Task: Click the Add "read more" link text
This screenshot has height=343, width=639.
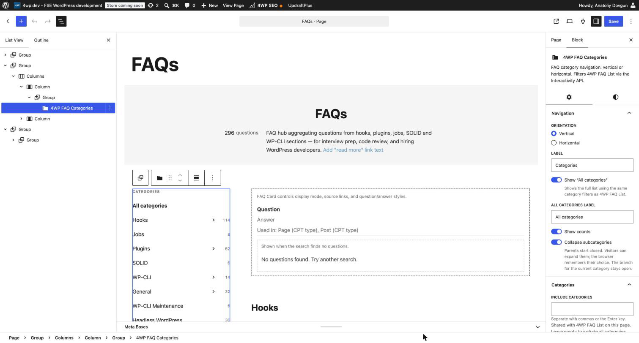Action: pos(353,150)
